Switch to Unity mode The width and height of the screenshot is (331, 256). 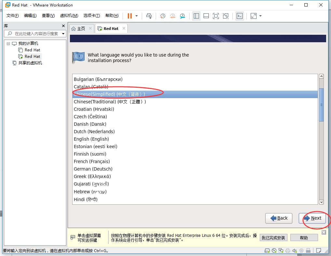(x=226, y=16)
